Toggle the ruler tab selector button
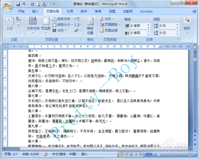The image size is (199, 159). pyautogui.click(x=5, y=47)
